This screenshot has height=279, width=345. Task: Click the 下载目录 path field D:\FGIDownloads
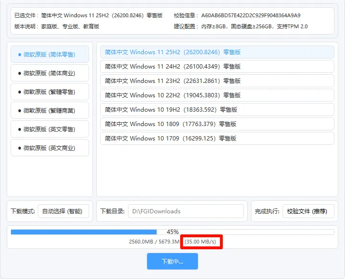(186, 211)
